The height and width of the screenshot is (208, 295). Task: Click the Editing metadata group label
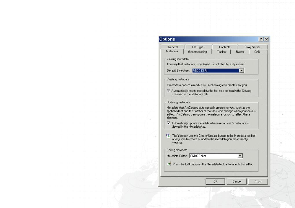point(177,150)
